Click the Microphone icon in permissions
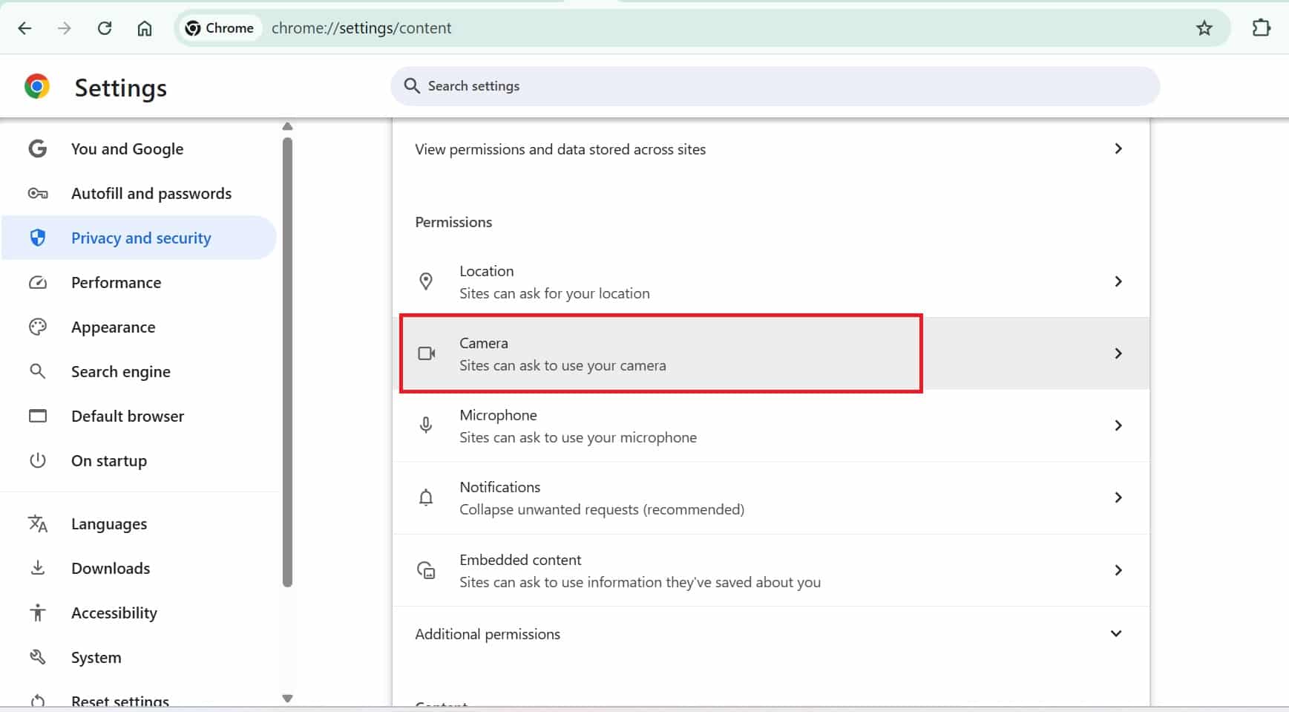Viewport: 1289px width, 712px height. point(426,425)
